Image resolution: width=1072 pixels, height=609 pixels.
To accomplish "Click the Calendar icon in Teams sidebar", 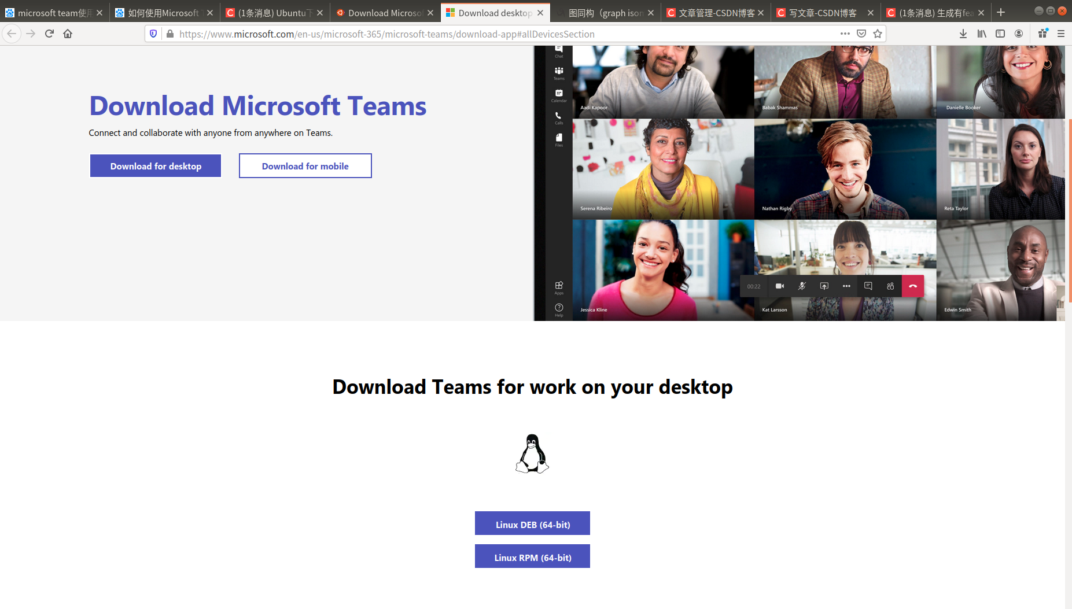I will (x=559, y=95).
